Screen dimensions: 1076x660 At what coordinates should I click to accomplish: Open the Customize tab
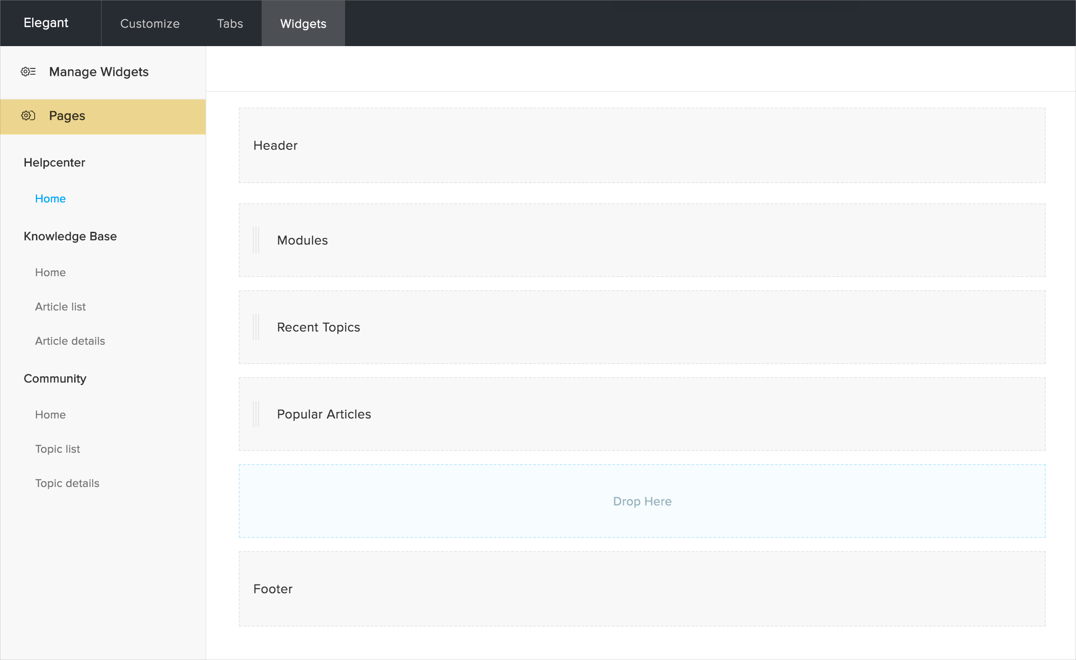(x=150, y=24)
